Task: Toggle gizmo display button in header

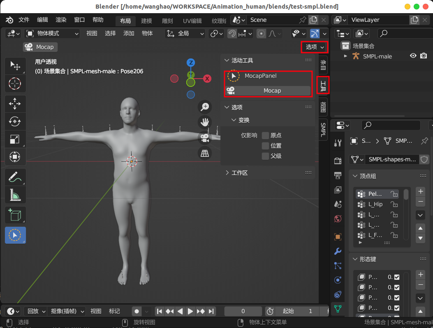Action: coord(315,34)
